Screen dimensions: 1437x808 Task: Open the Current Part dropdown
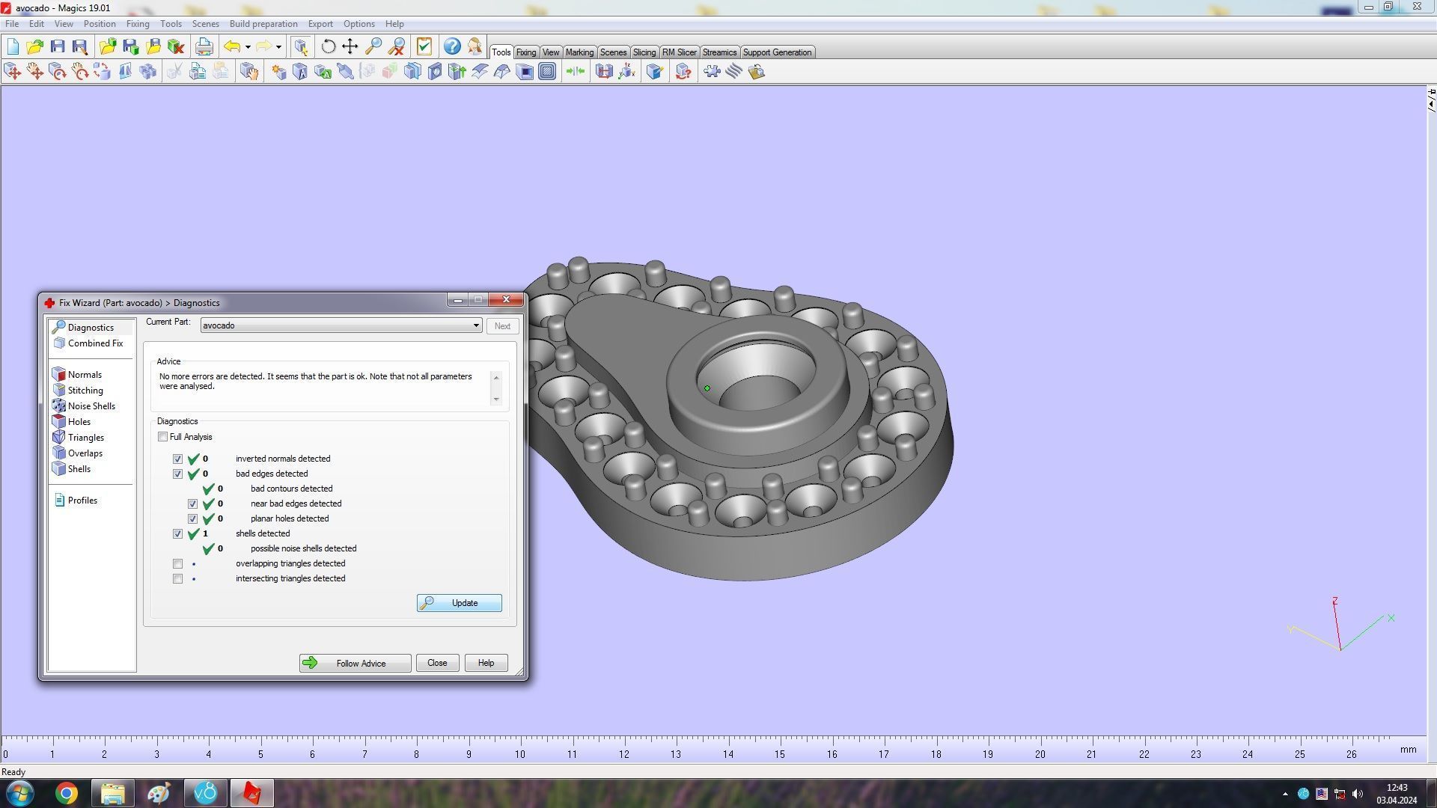pos(475,325)
